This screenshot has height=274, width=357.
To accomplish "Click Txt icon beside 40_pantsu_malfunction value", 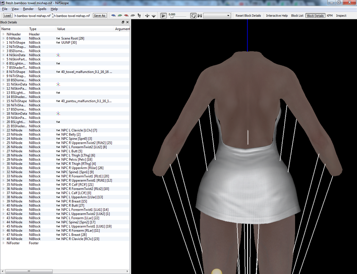I will coord(58,101).
